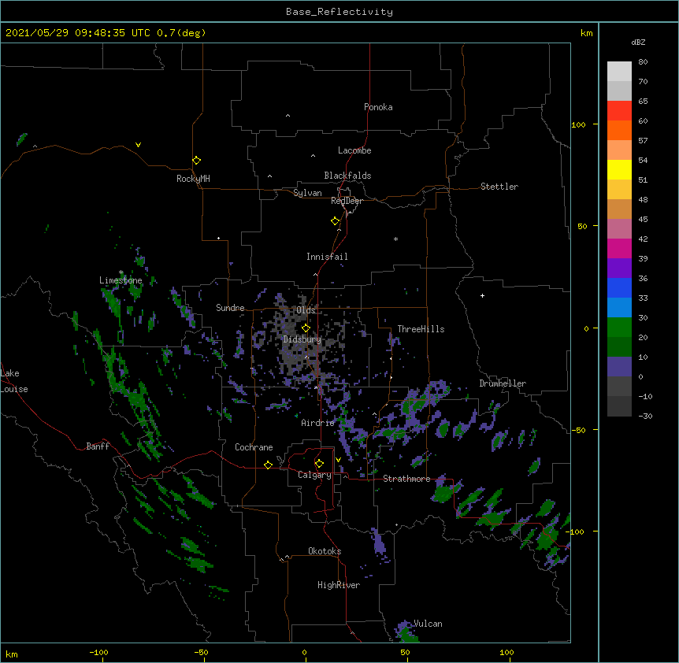Select the Limestone label
This screenshot has height=663, width=679.
click(x=121, y=280)
